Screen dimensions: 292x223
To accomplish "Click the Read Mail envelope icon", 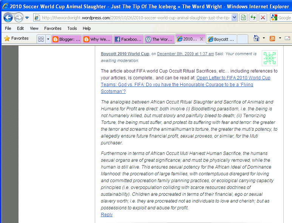I will [287, 38].
